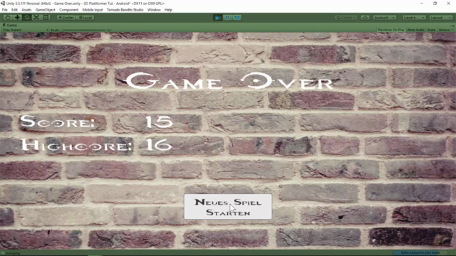Select the Move tool
Image resolution: width=456 pixels, height=256 pixels.
pos(17,17)
